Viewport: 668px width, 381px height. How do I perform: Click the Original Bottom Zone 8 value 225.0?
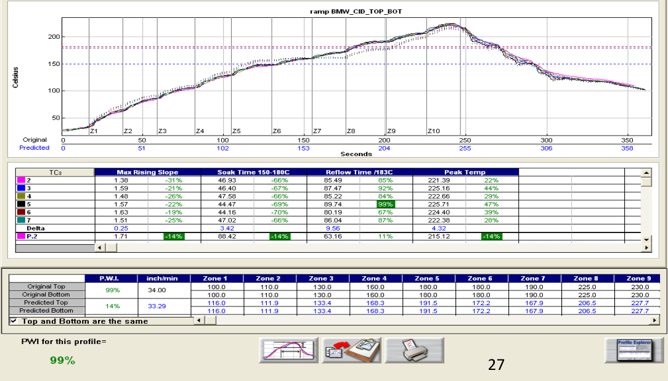(587, 295)
